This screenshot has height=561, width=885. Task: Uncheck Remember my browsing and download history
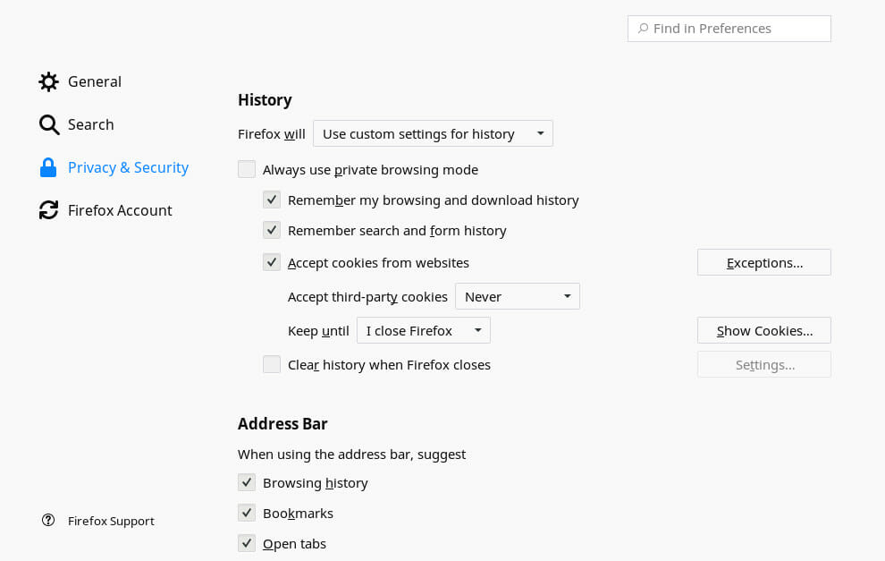point(272,200)
